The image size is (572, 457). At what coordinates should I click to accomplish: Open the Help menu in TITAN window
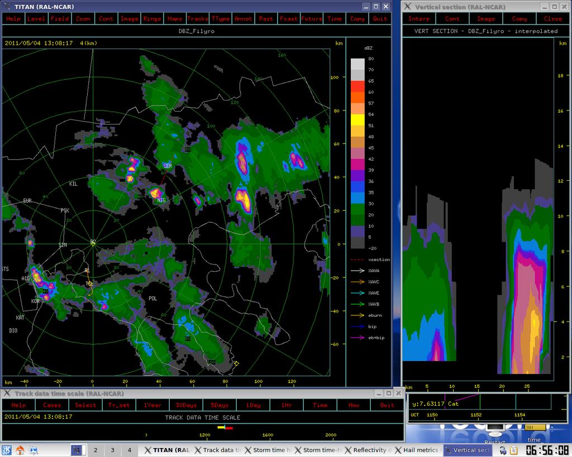point(13,18)
